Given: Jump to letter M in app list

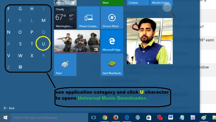Looking at the screenshot, I should tap(44, 20).
